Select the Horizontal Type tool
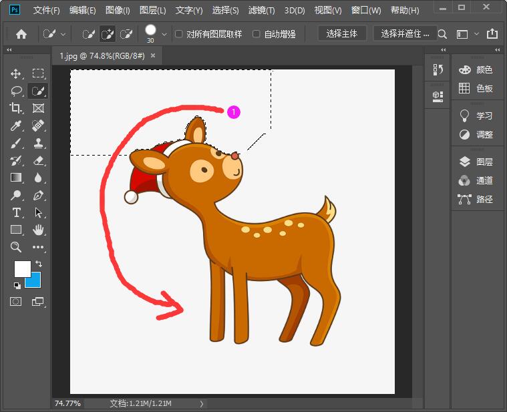This screenshot has height=412, width=507. 16,212
